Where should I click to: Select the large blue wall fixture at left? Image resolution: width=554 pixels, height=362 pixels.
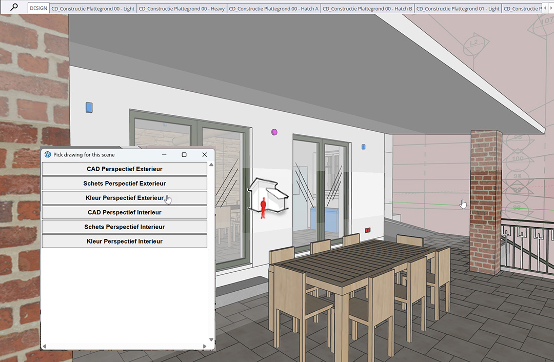89,107
